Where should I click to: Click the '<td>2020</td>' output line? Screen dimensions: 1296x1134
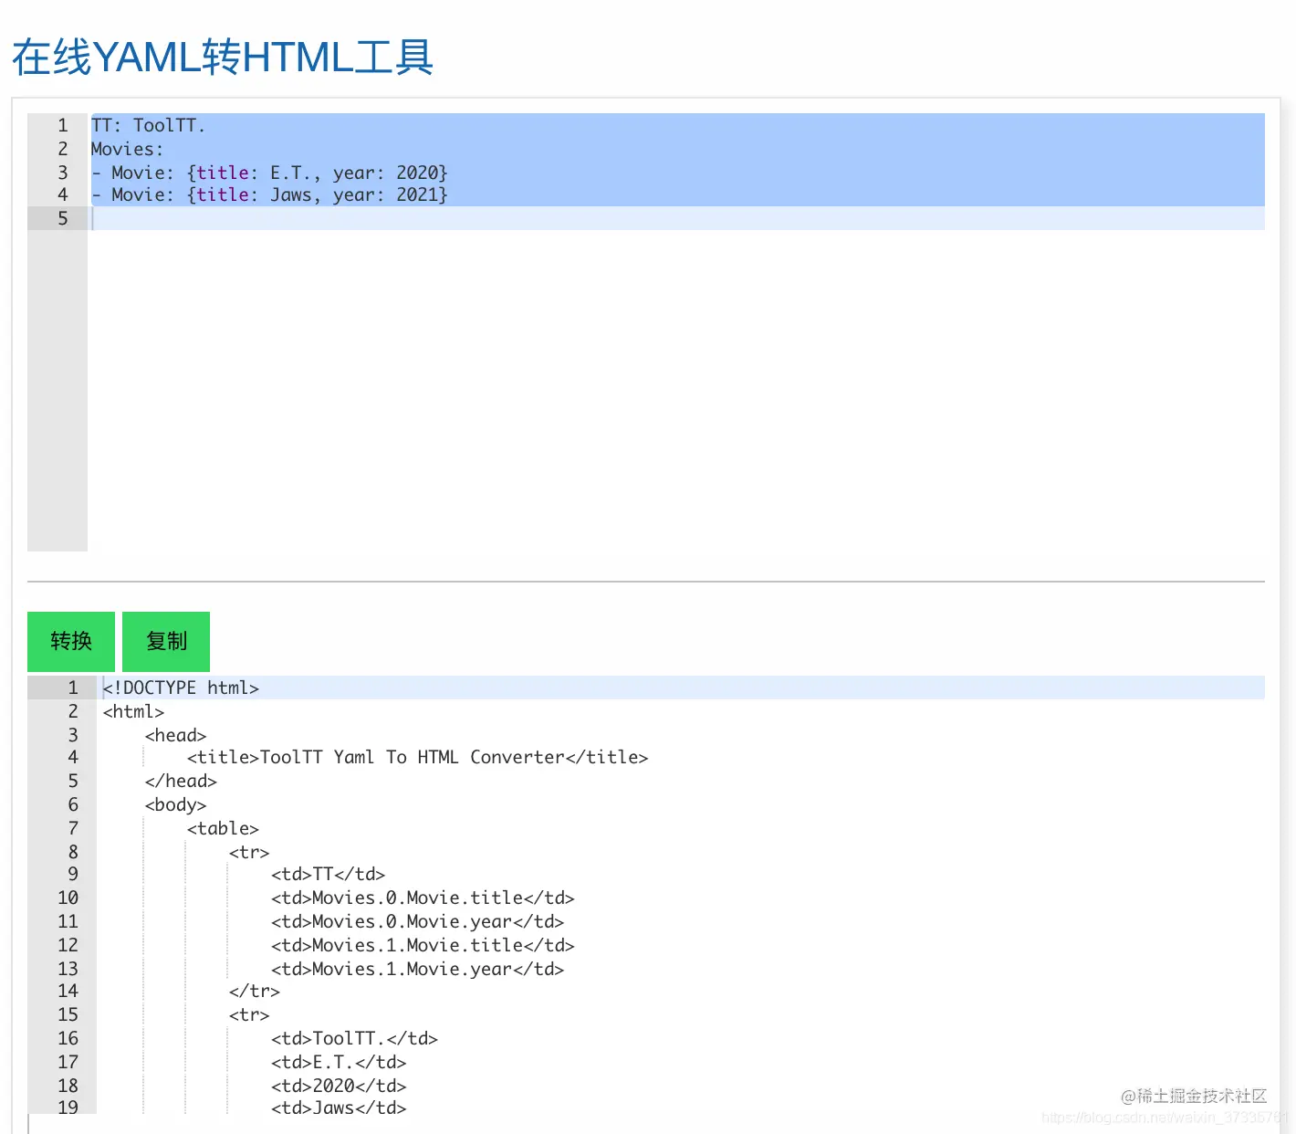(x=339, y=1086)
